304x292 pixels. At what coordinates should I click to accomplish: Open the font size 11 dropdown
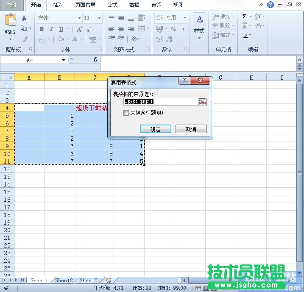pyautogui.click(x=100, y=18)
